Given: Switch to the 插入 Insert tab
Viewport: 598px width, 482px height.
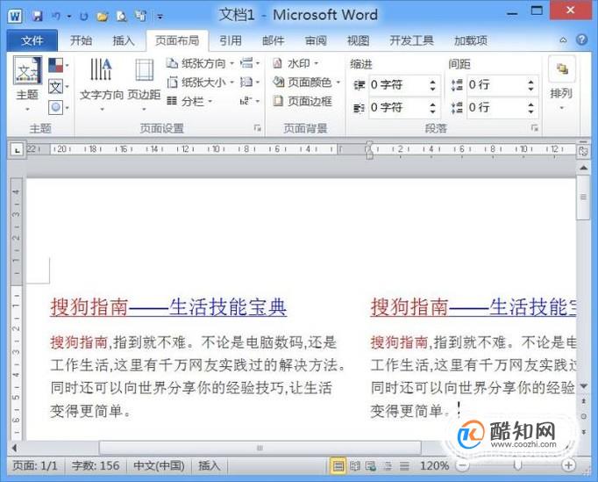Looking at the screenshot, I should tap(123, 40).
